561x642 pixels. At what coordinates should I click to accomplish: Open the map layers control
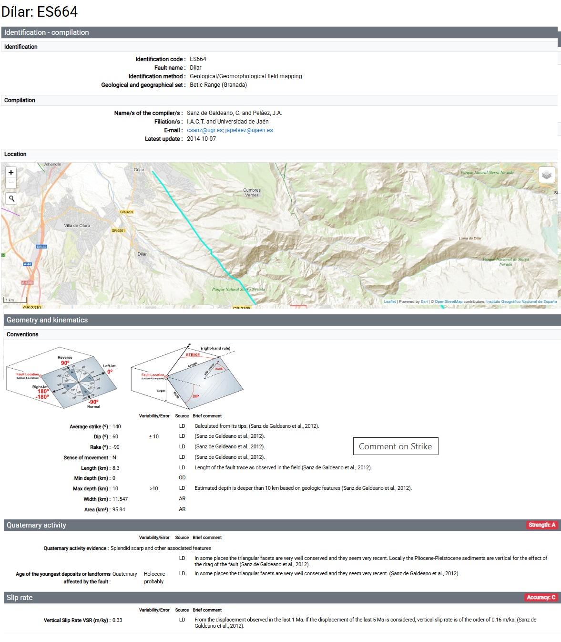[547, 175]
